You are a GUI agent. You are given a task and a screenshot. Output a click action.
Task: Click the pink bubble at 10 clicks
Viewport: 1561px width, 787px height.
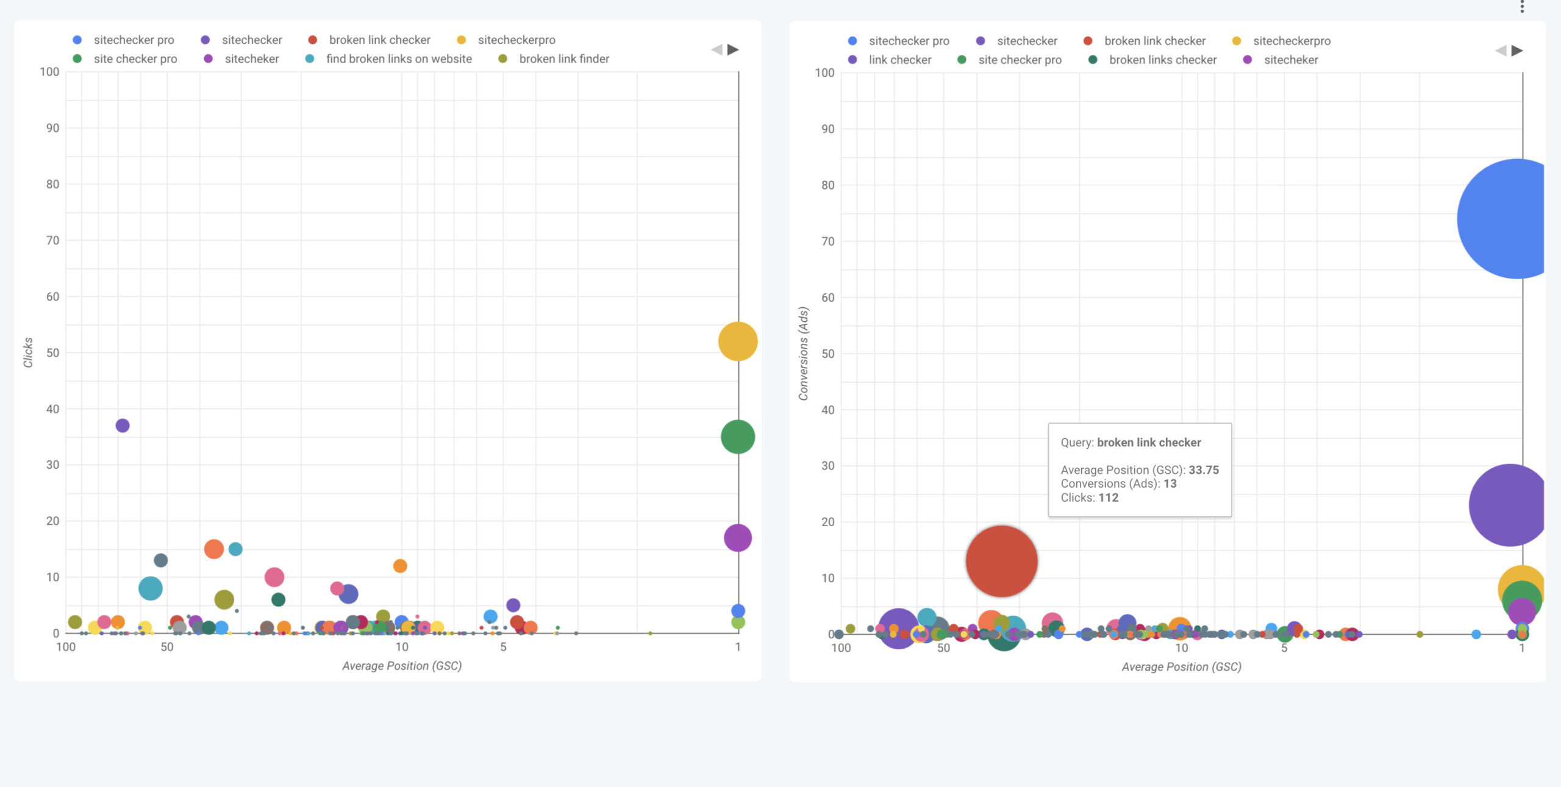[x=274, y=577]
